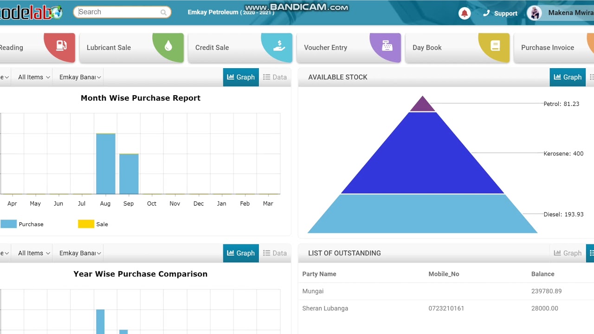The width and height of the screenshot is (594, 334).
Task: Select Graph tab of Year Wise Purchase Comparison
Action: pos(241,253)
